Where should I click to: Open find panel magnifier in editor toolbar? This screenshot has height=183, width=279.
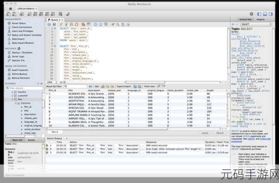(118, 24)
